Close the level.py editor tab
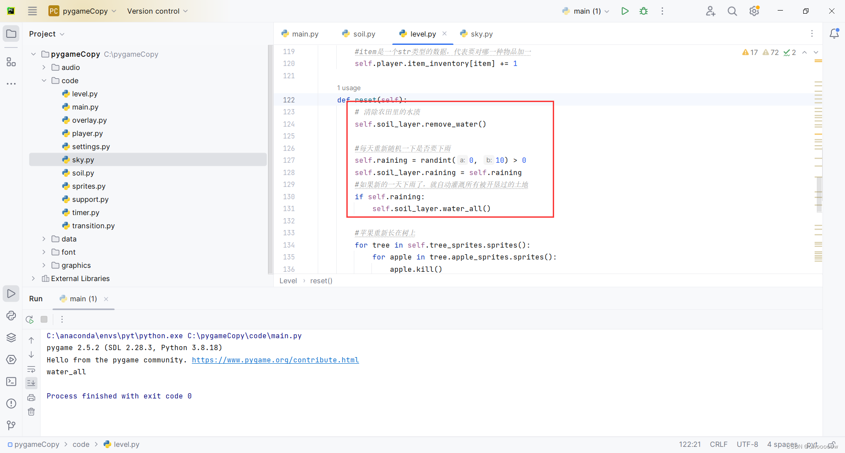Screen dimensions: 845x453 (445, 33)
